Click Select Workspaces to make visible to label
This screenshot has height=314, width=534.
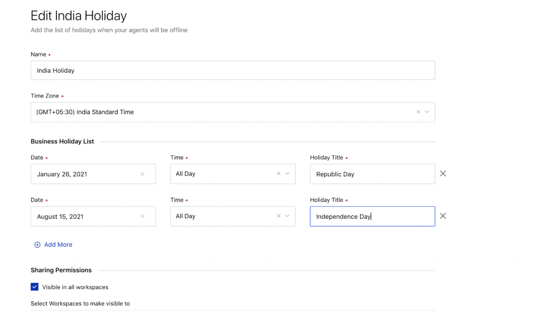tap(80, 304)
